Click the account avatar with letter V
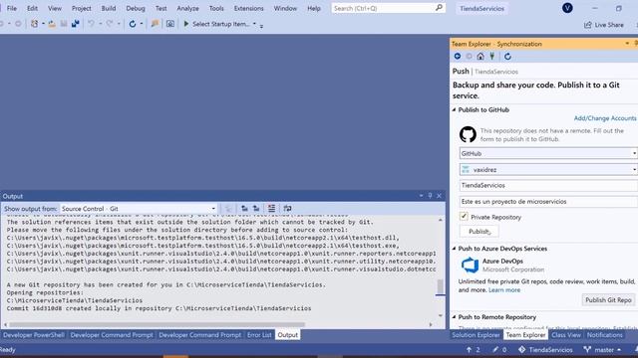The width and height of the screenshot is (638, 358). pyautogui.click(x=567, y=8)
